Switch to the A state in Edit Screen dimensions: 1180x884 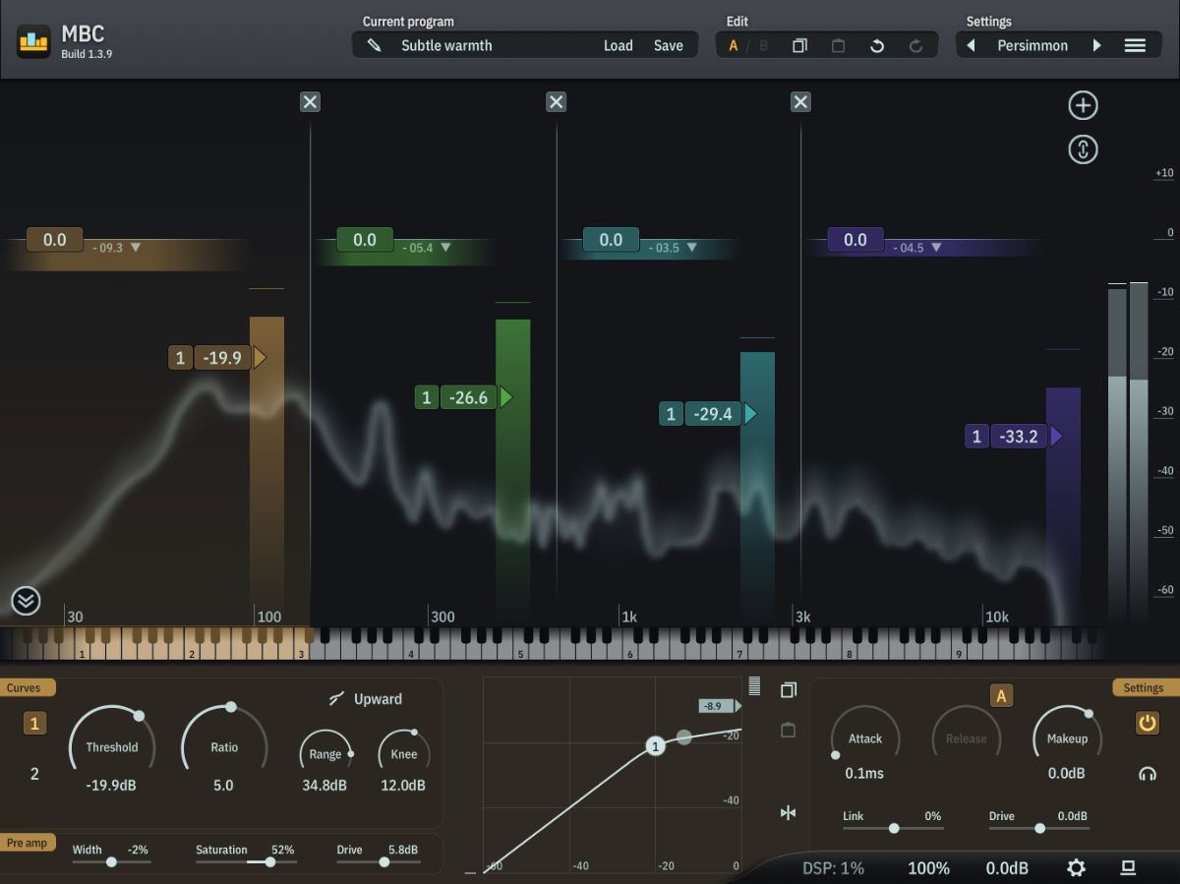(x=733, y=46)
